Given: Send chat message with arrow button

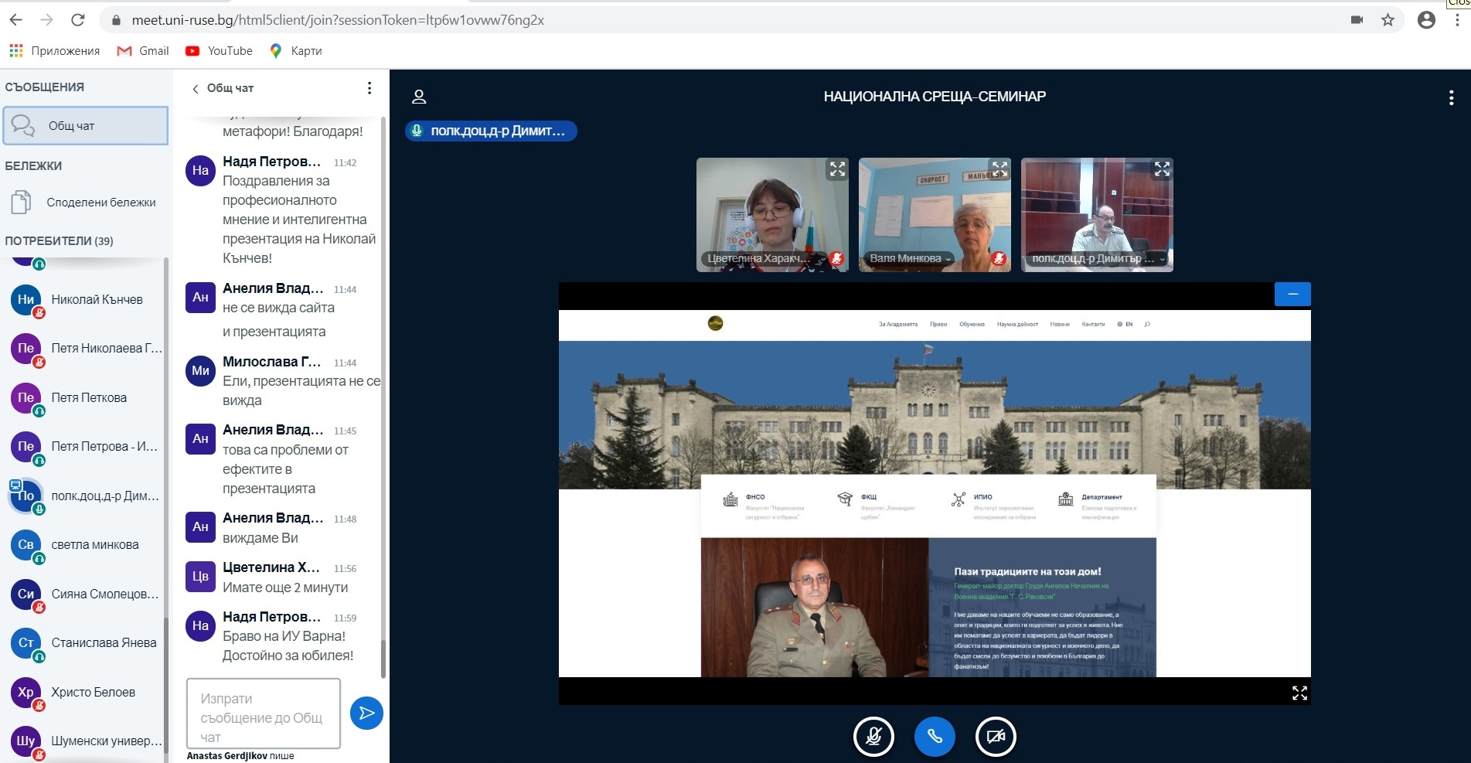Looking at the screenshot, I should [366, 713].
